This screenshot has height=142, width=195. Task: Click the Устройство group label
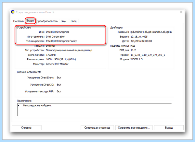(x=24, y=28)
